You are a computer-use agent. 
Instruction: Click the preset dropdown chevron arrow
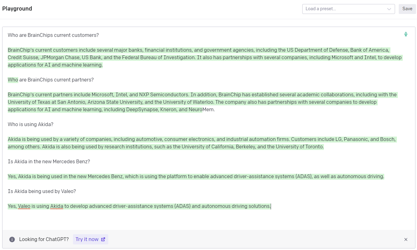pos(389,9)
